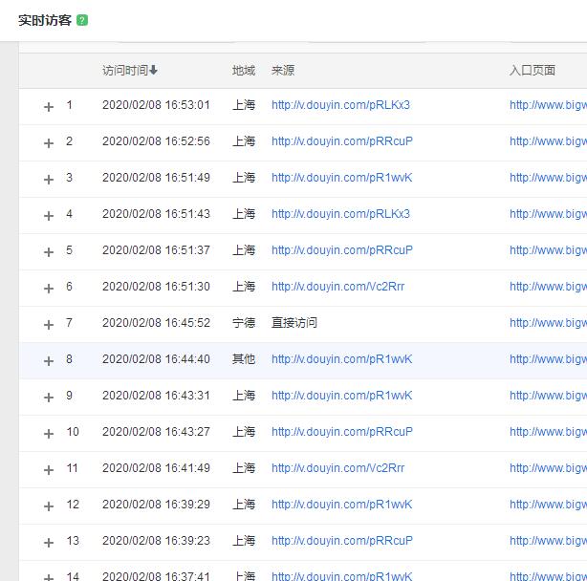Select timestamp 2020/02/08 16:45:52

156,323
